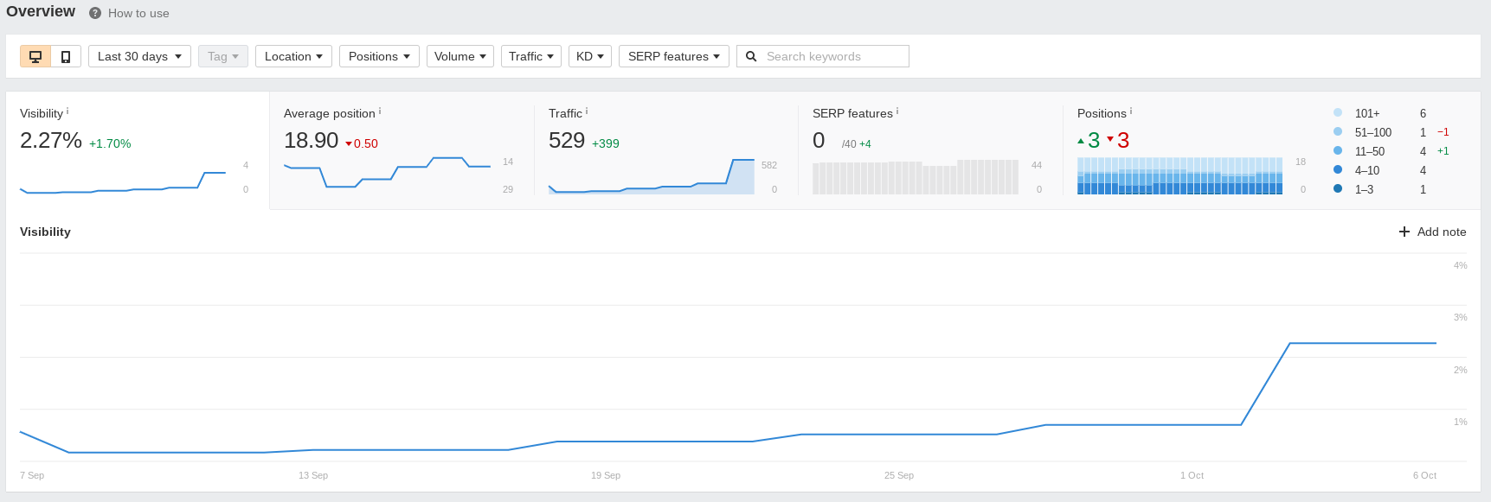Select the Average position metric tab

click(x=402, y=150)
